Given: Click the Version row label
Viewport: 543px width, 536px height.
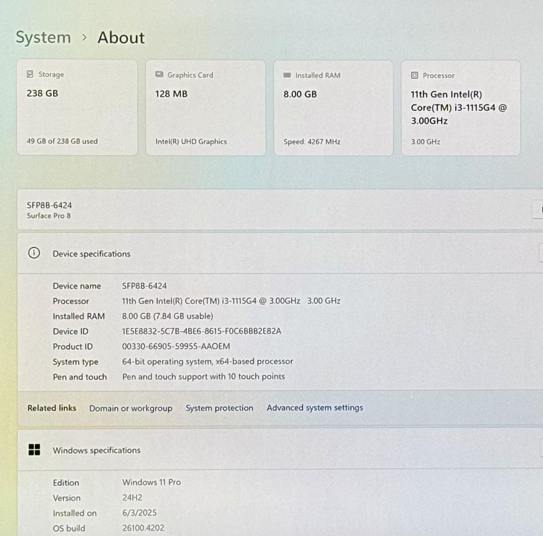Looking at the screenshot, I should click(67, 498).
